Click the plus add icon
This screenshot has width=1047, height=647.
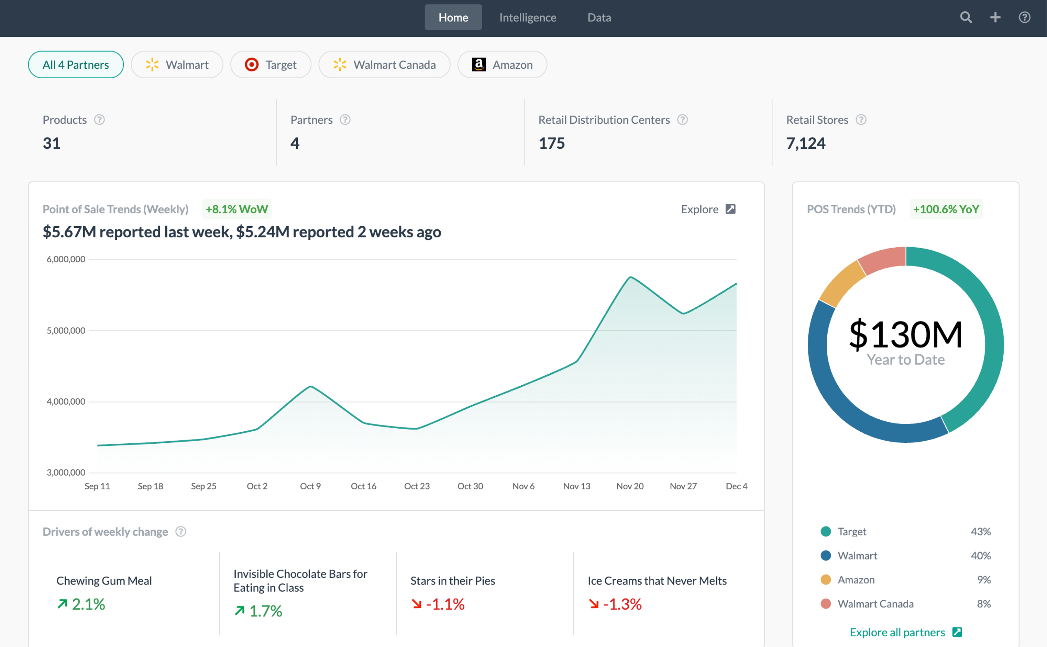[995, 17]
